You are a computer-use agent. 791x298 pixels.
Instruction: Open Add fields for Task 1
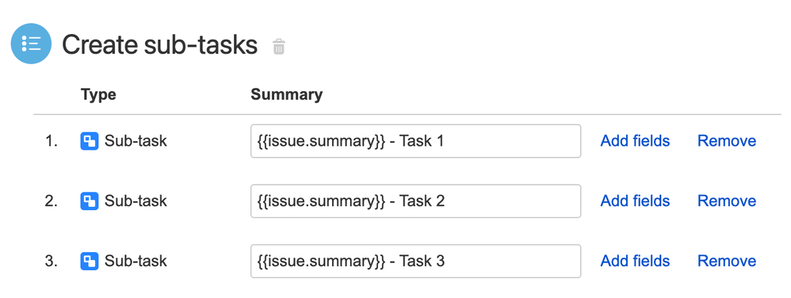[635, 141]
